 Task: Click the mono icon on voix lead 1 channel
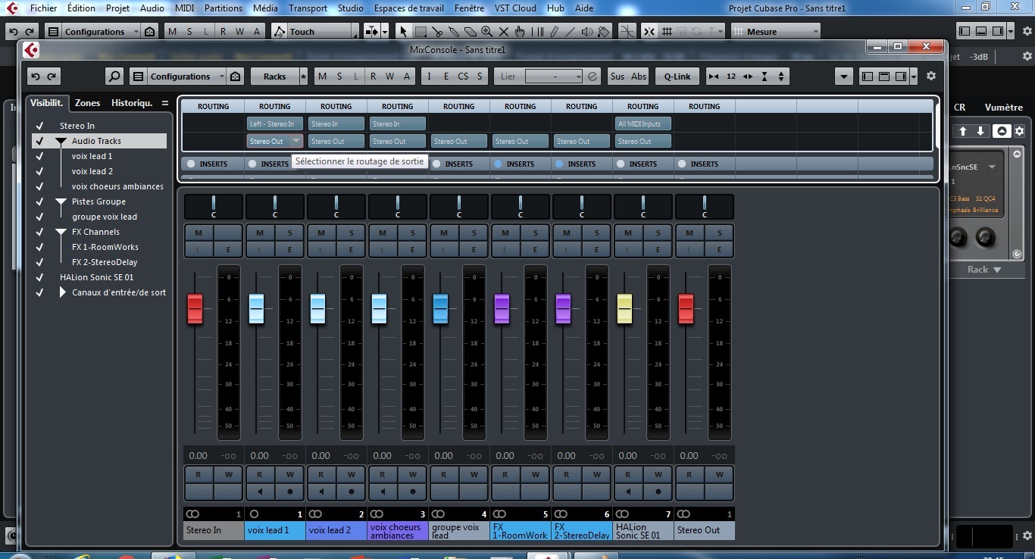coord(254,514)
